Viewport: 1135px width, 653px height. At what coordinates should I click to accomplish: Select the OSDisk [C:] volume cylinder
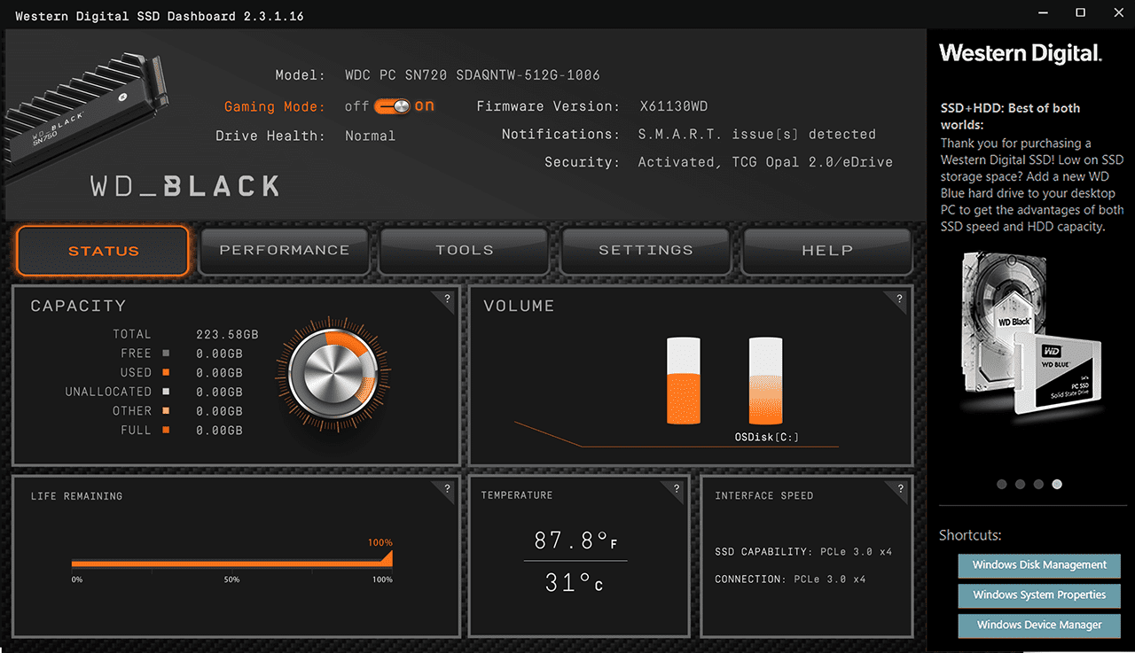pyautogui.click(x=766, y=381)
